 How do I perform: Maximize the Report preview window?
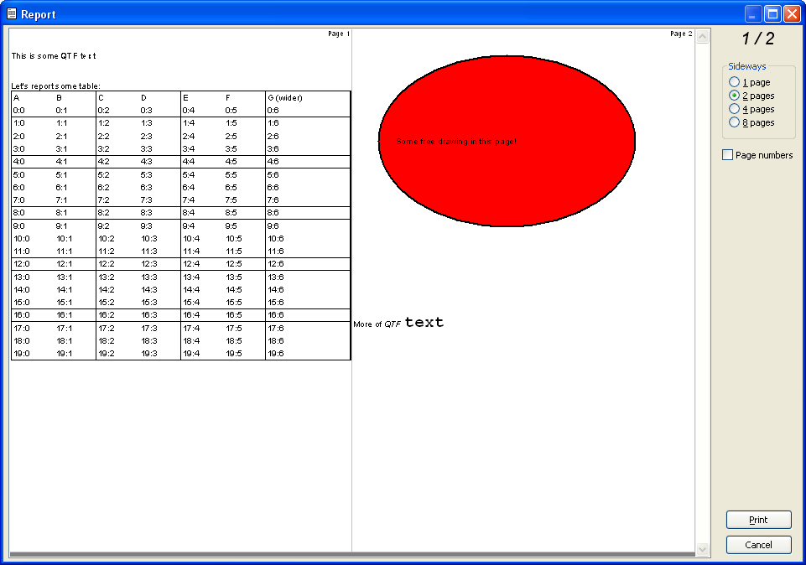tap(772, 14)
